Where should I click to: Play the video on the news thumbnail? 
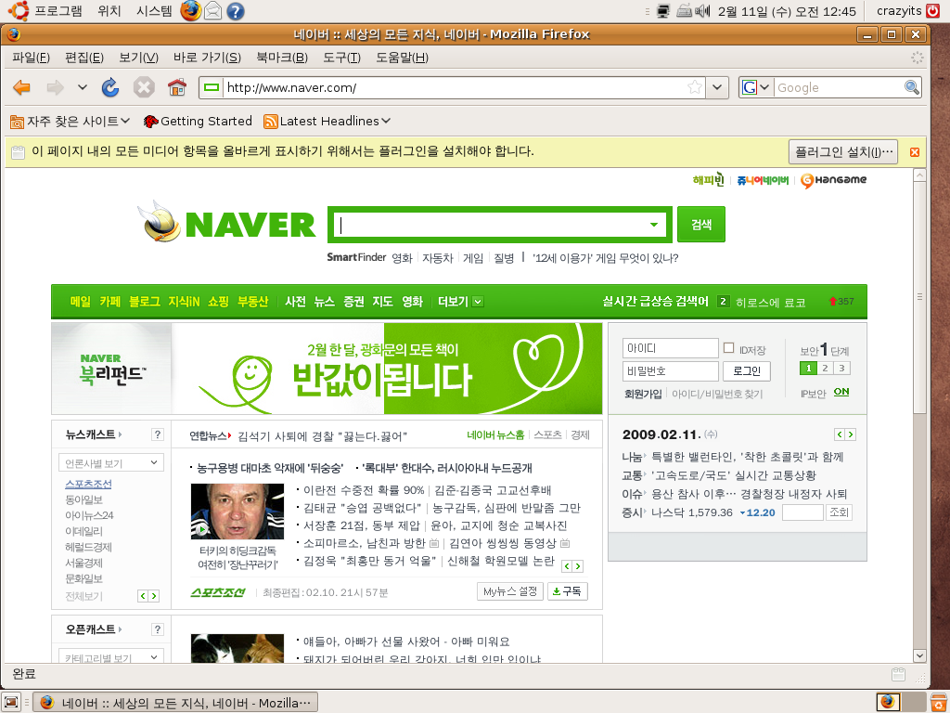(x=201, y=530)
